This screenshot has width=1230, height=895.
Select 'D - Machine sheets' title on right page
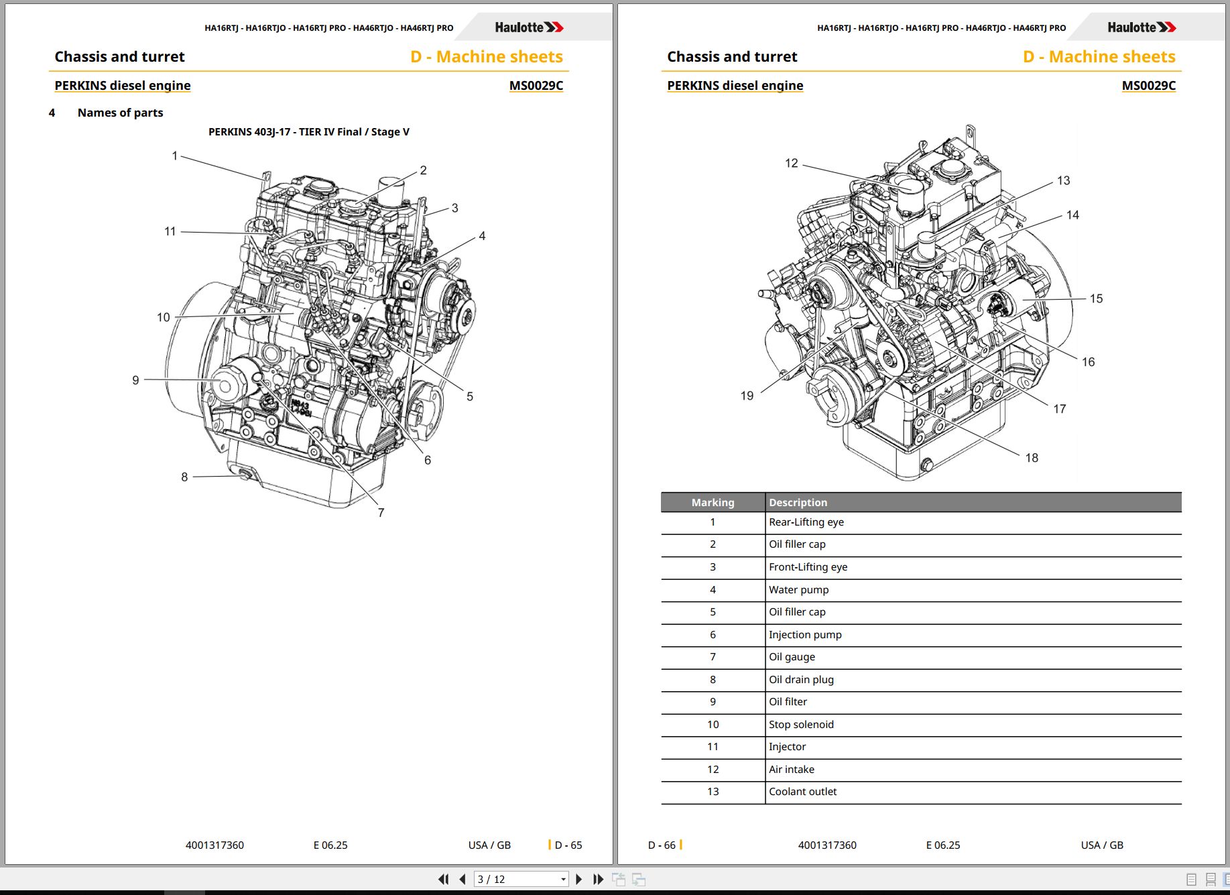coord(1099,56)
